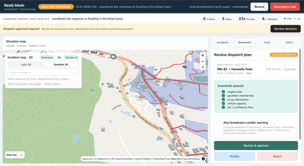Open the Fly to an incident dropdown
304x166 pixels.
click(43, 72)
